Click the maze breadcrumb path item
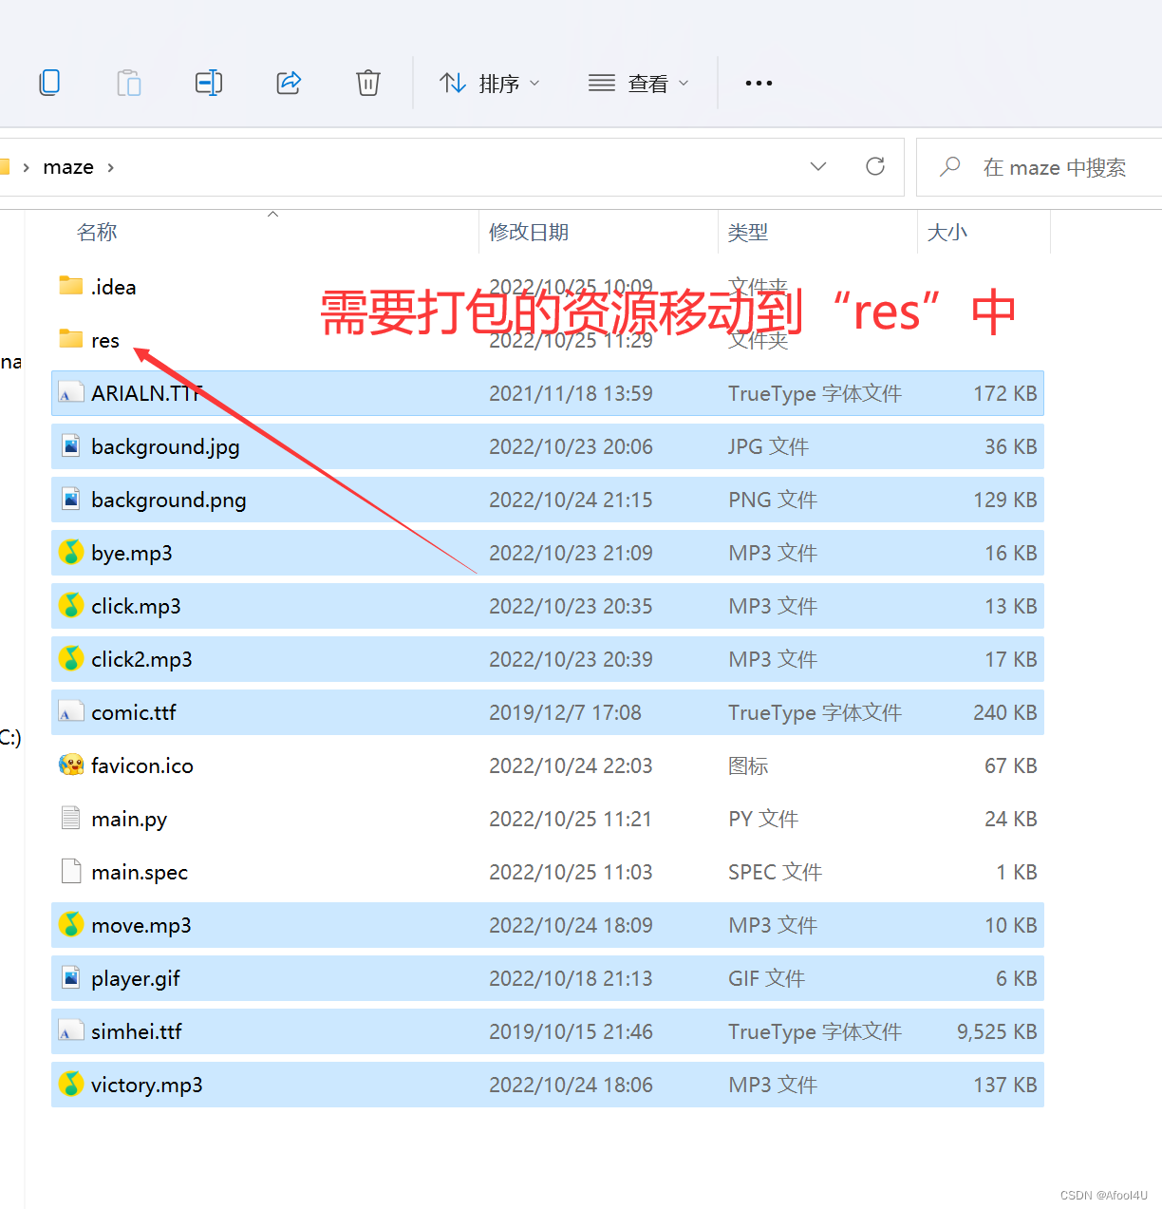This screenshot has height=1209, width=1162. pyautogui.click(x=68, y=167)
